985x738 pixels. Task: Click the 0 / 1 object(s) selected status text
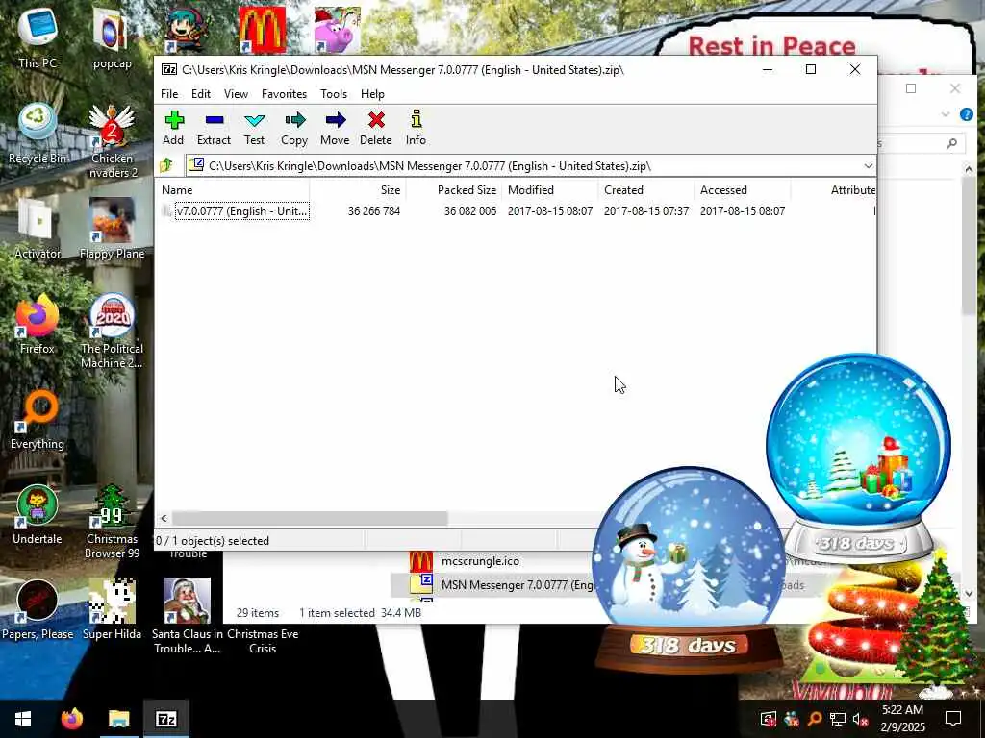tap(213, 541)
